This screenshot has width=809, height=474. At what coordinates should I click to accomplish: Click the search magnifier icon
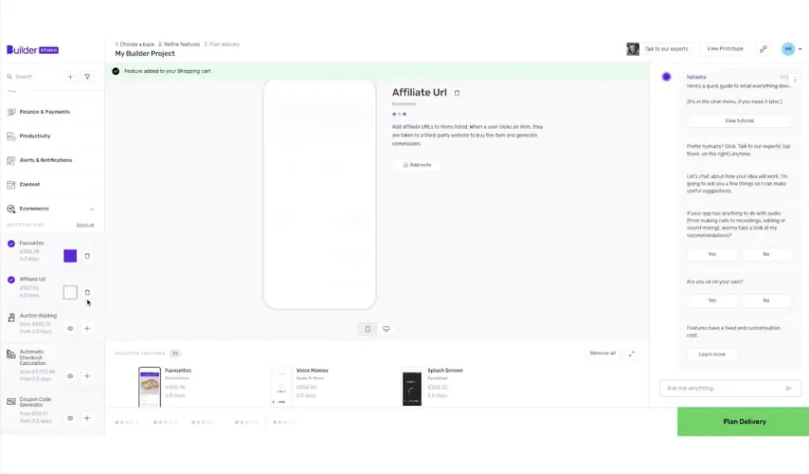(9, 77)
